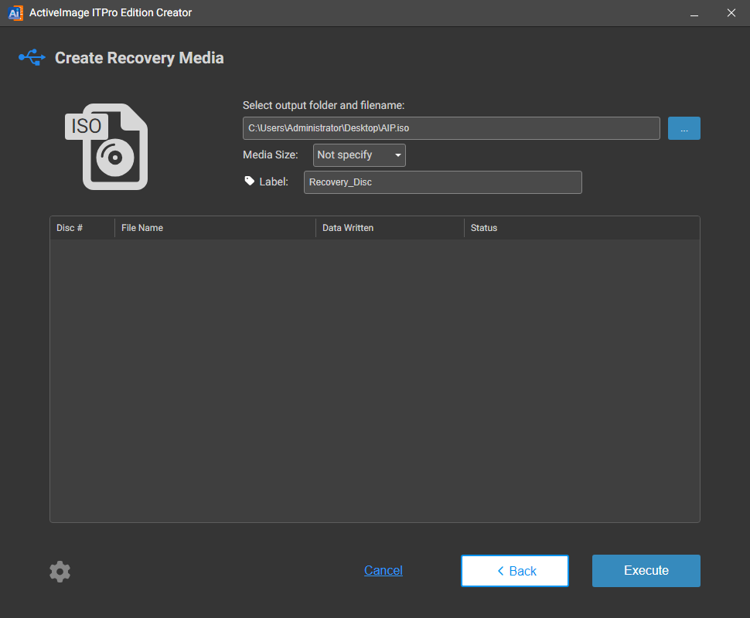Open settings with the gear icon

coord(60,572)
